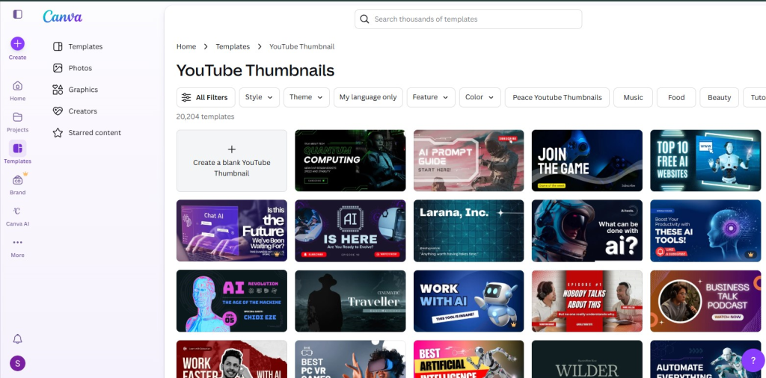Open Best PC VR Games template
The width and height of the screenshot is (766, 378).
tap(350, 359)
